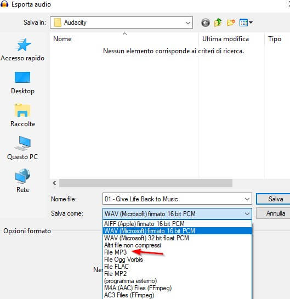This screenshot has width=290, height=299.
Task: Click the Salva button
Action: [274, 199]
